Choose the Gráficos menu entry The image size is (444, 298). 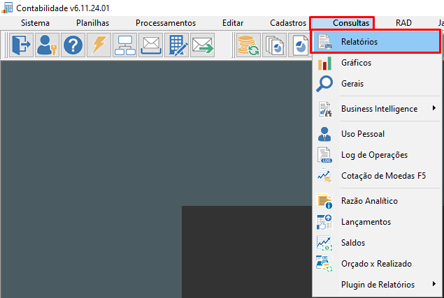(376, 63)
